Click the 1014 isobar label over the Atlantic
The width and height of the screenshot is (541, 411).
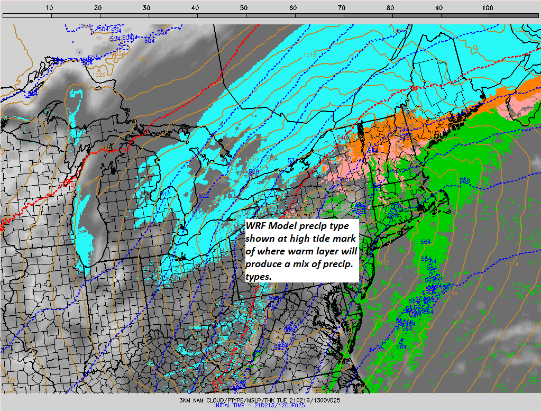coord(511,264)
